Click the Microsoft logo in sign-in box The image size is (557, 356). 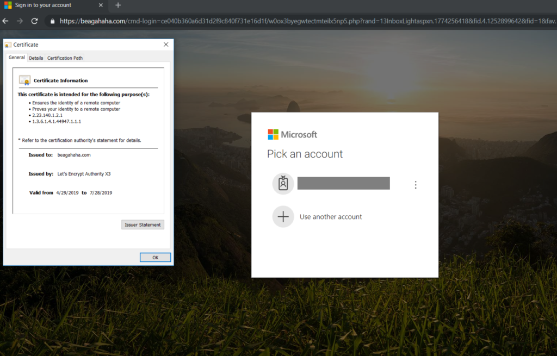click(292, 135)
